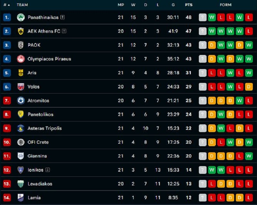Viewport: 257px width, 205px height.
Task: Open the Giannina team name link
Action: 37,156
